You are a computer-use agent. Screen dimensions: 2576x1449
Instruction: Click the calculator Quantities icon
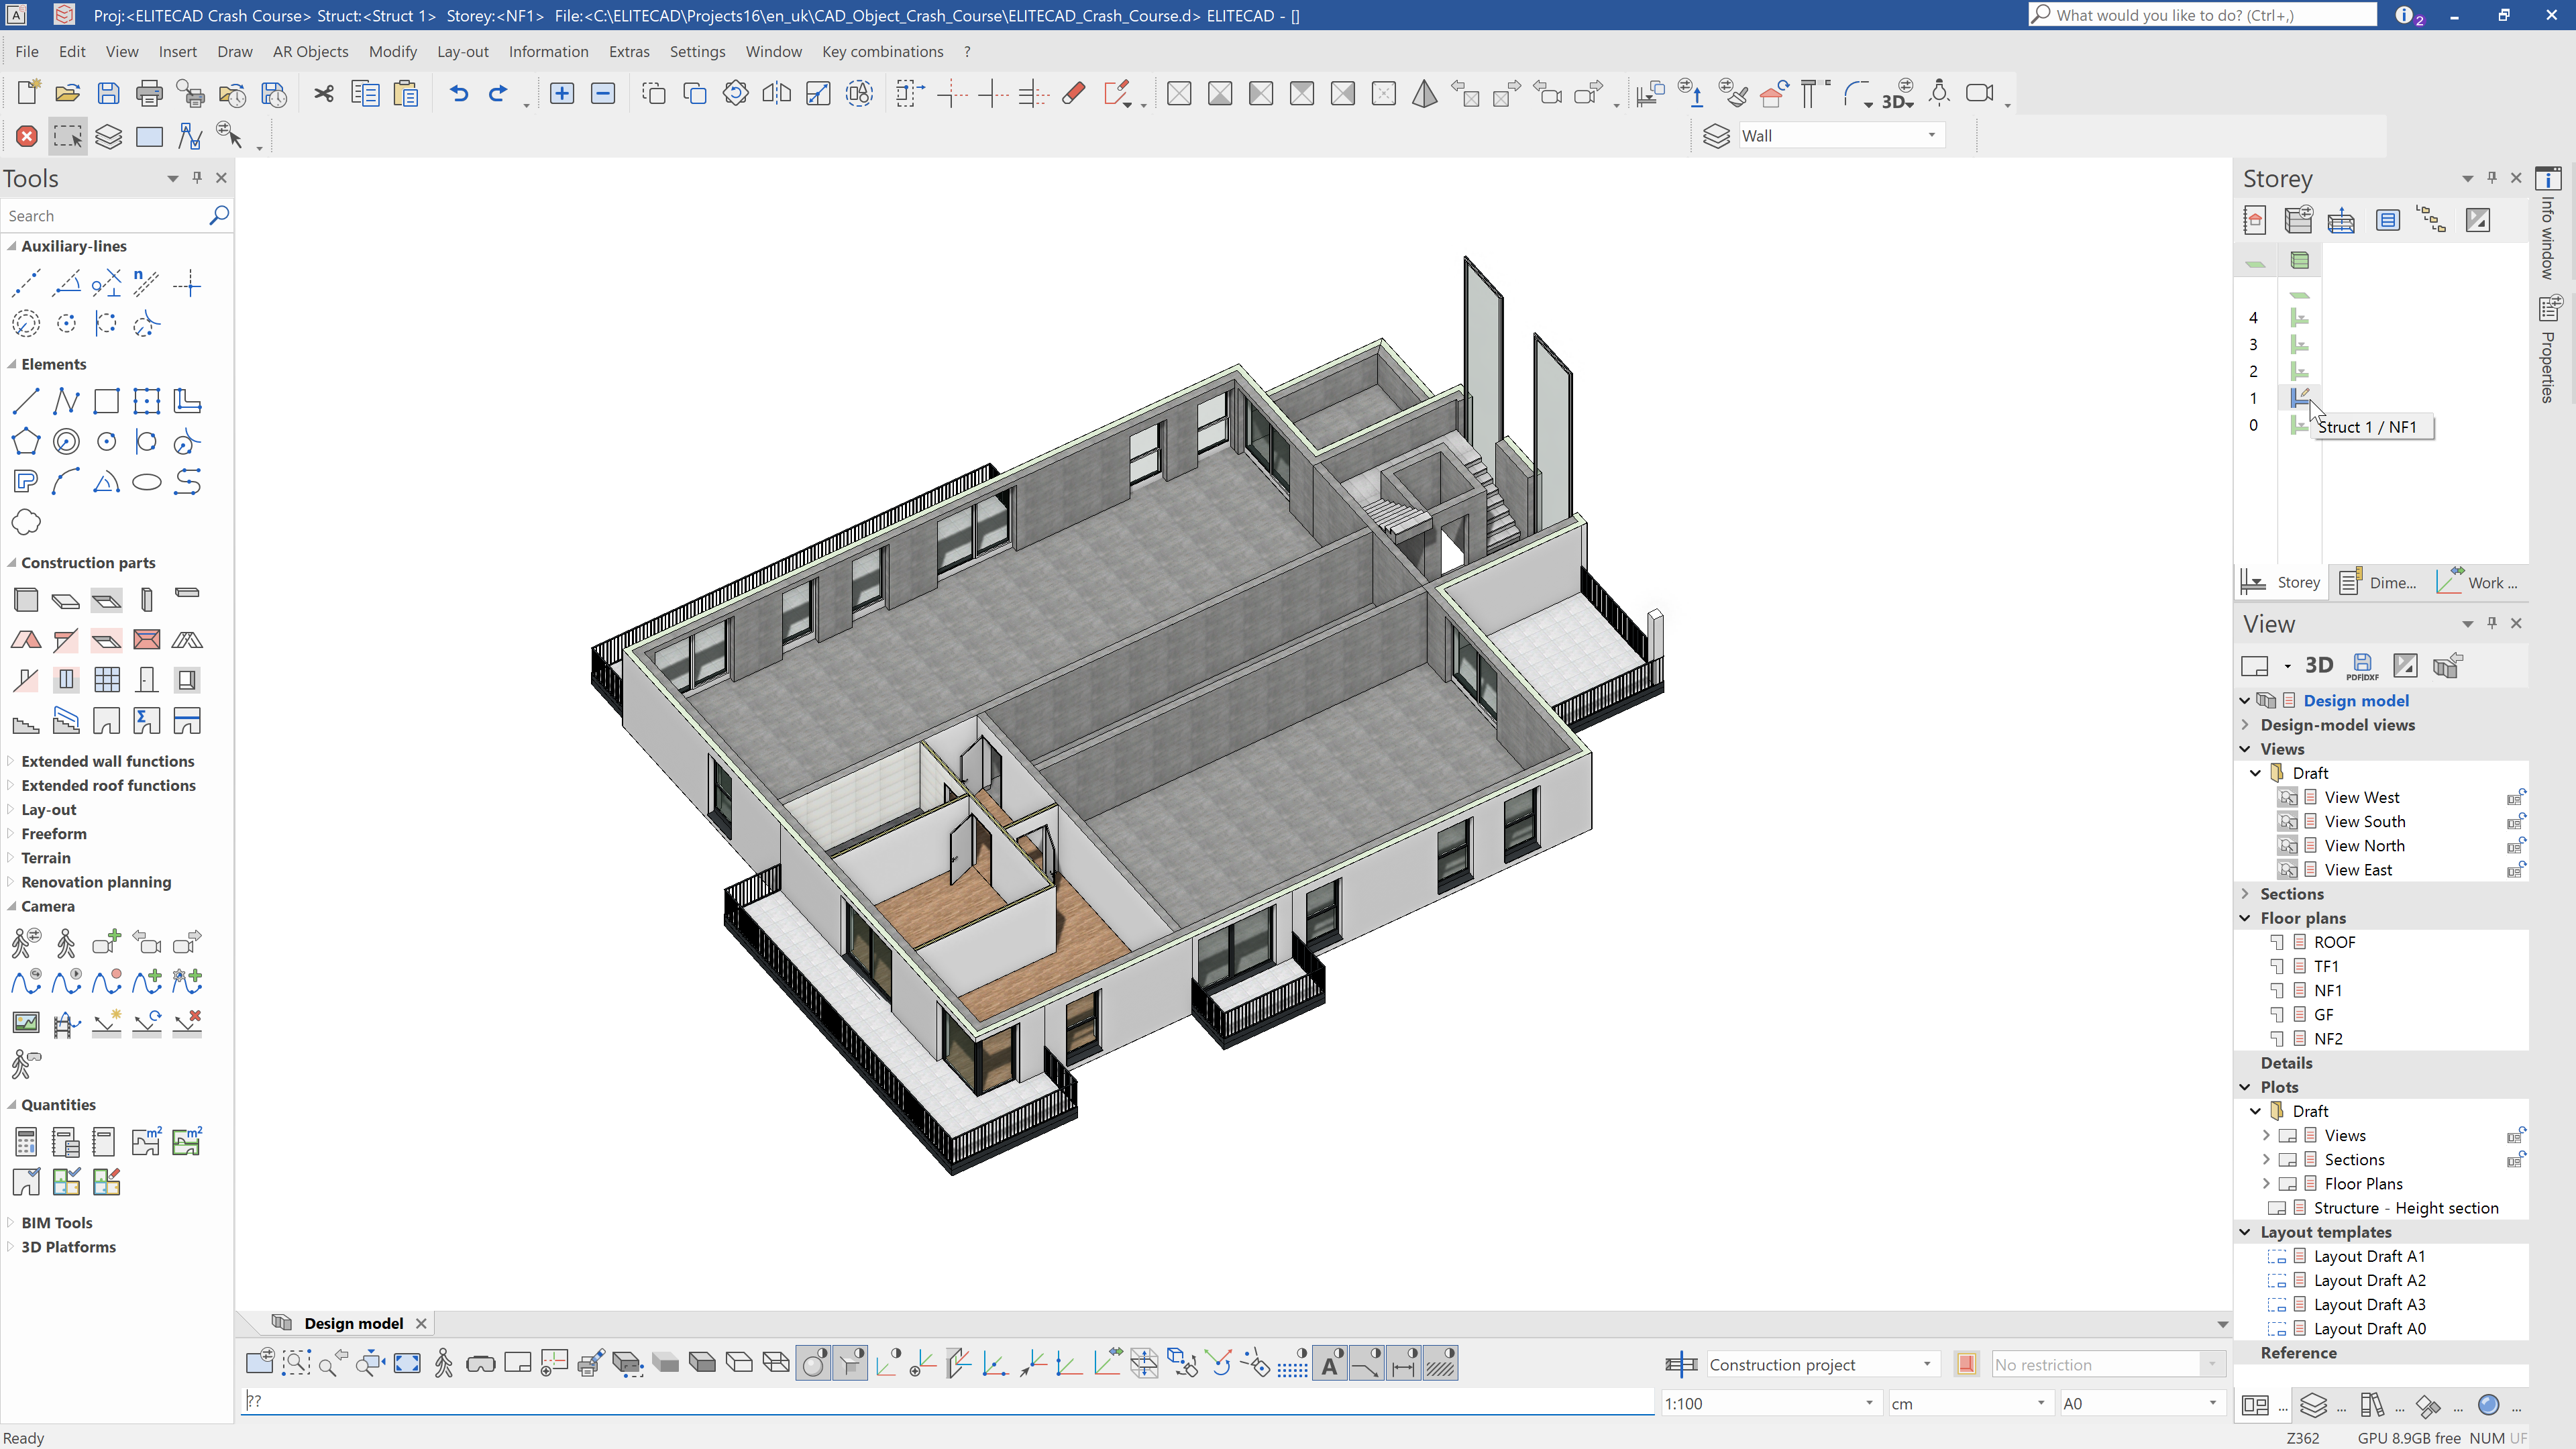tap(26, 1142)
